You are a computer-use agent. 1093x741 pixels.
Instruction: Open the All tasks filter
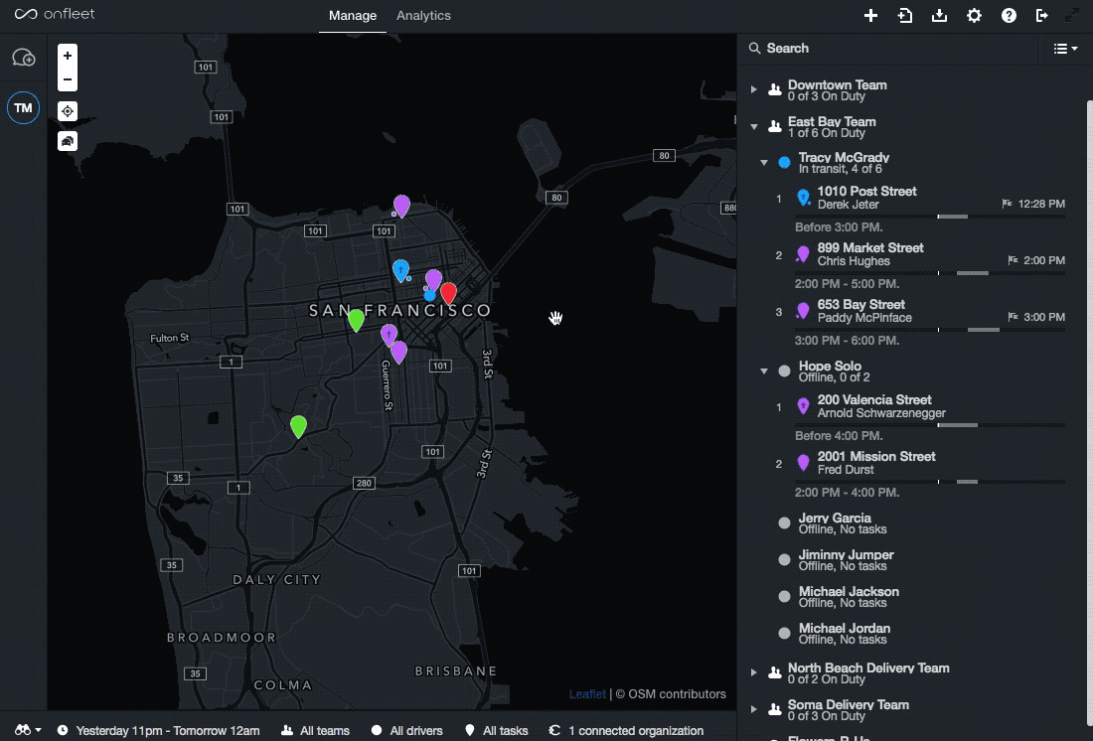(x=496, y=730)
